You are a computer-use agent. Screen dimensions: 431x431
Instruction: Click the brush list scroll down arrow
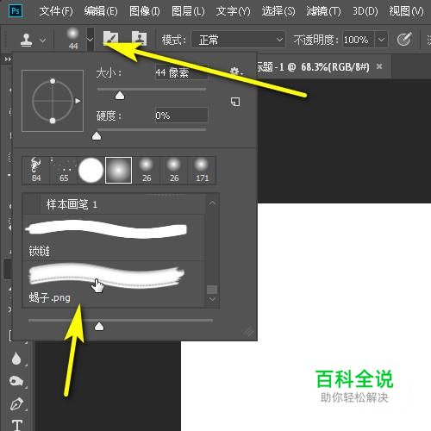(212, 299)
